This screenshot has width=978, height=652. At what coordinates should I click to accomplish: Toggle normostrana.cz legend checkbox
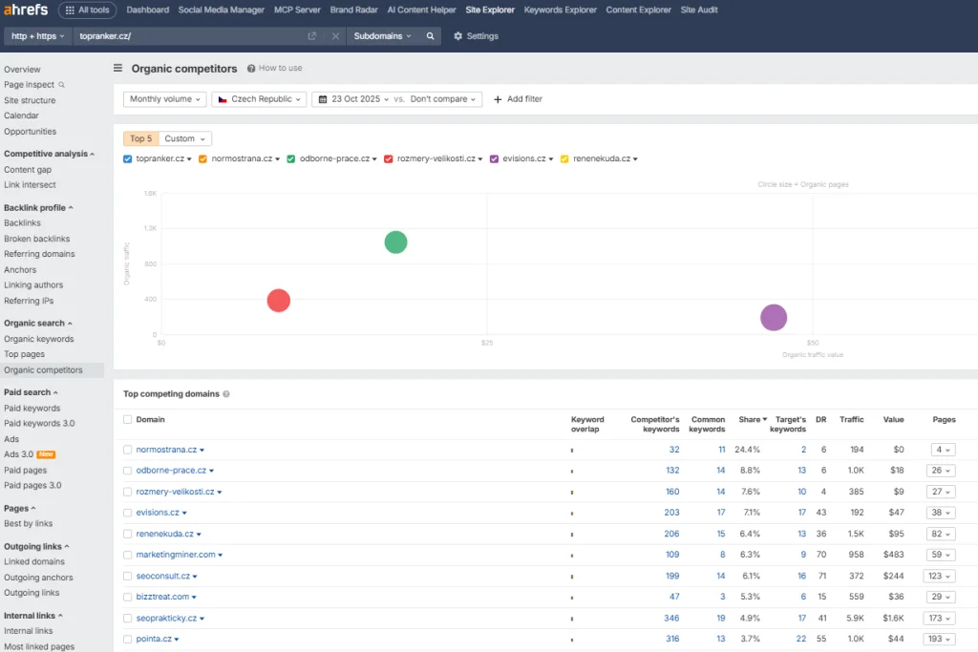pyautogui.click(x=202, y=159)
